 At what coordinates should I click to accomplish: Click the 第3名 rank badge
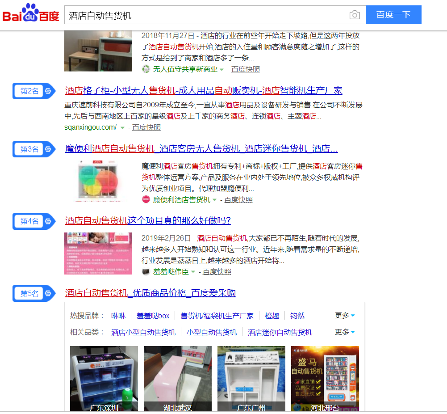34,149
